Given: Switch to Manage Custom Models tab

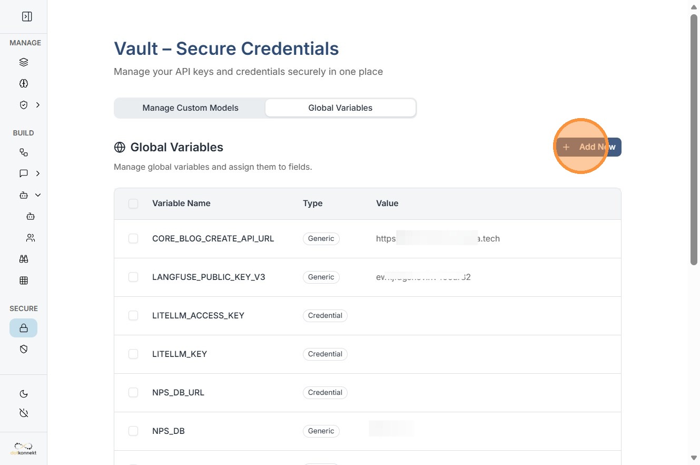Looking at the screenshot, I should click(190, 108).
